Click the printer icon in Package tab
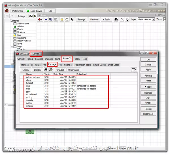 pos(51,70)
